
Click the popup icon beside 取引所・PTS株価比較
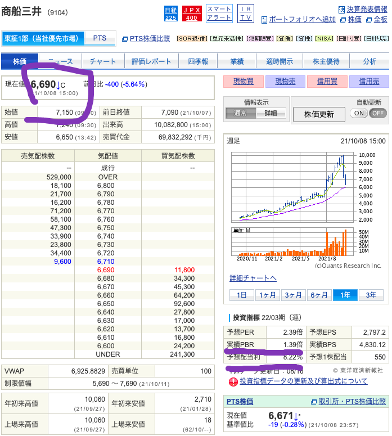click(314, 402)
